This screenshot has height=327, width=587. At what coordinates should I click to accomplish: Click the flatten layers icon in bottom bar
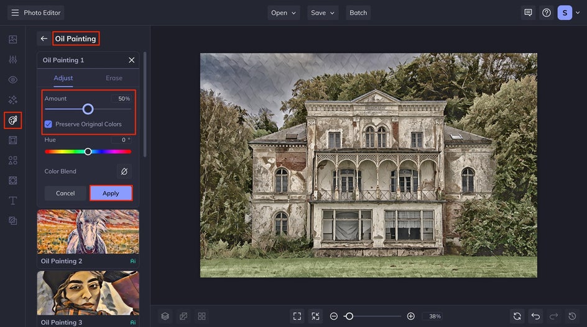183,316
